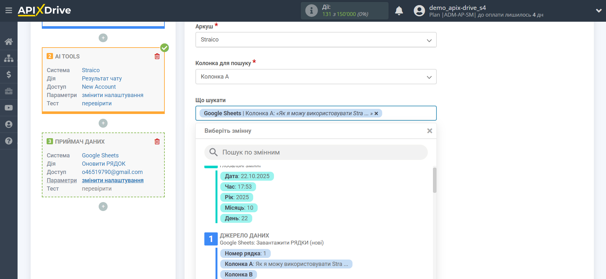606x279 pixels.
Task: Click змінити налаштування in AI TOOLS
Action: click(x=113, y=95)
